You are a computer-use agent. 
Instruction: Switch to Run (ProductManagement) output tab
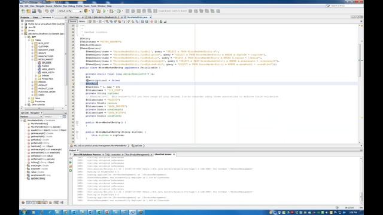coord(139,155)
